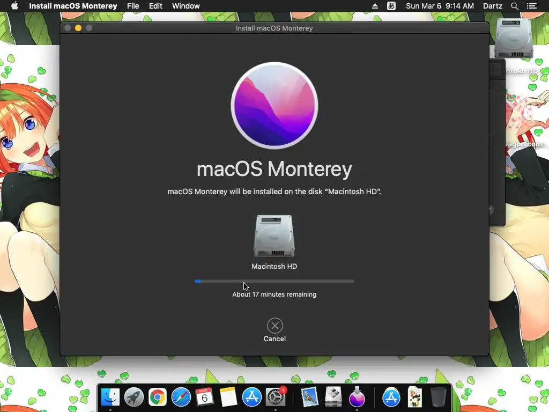The height and width of the screenshot is (412, 549).
Task: Open the Trash in Dock
Action: click(438, 398)
